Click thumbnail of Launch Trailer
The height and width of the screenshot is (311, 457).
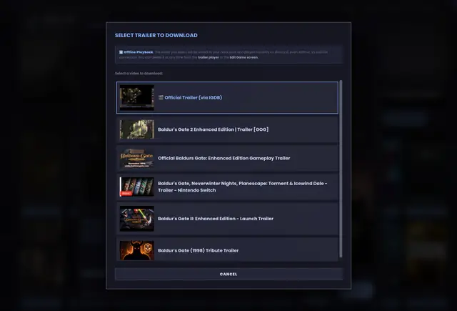(136, 219)
